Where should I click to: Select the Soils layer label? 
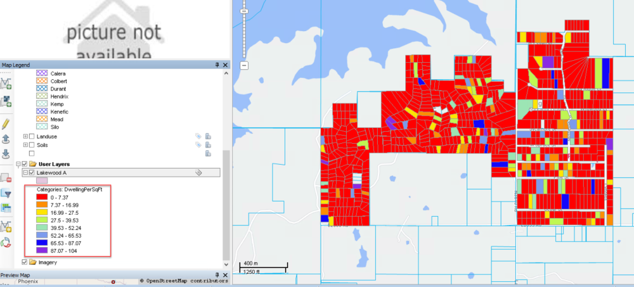pyautogui.click(x=42, y=144)
